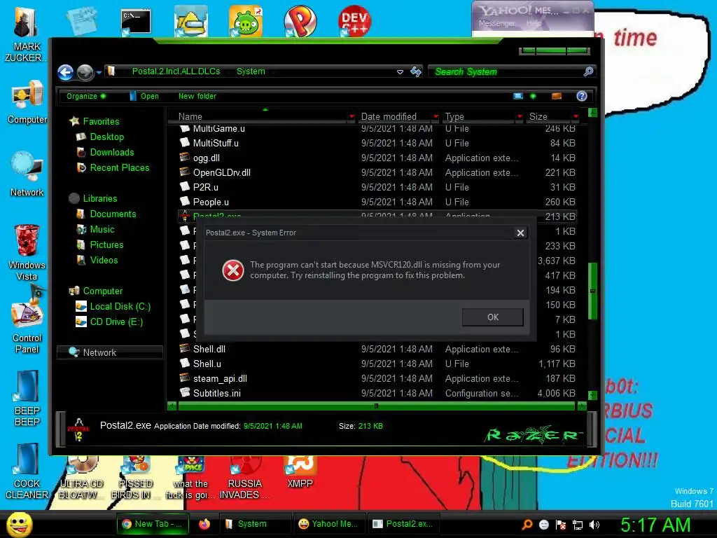Select Desktop in the navigation pane

pyautogui.click(x=106, y=137)
